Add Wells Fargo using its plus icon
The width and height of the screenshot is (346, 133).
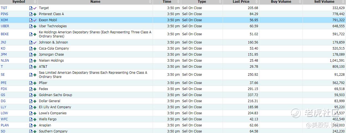point(35,119)
